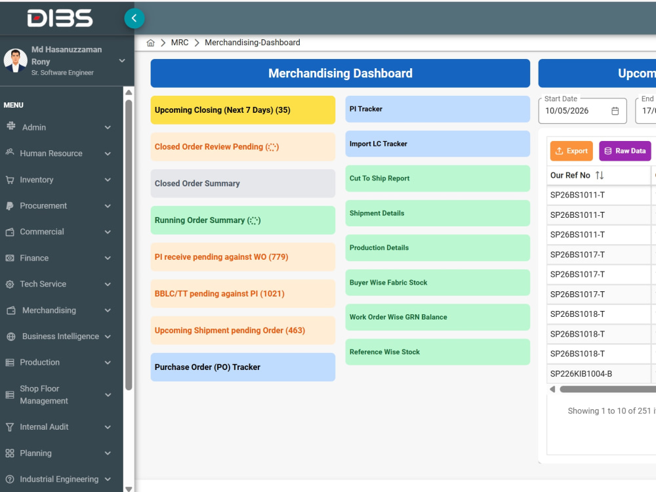
Task: Open Purchase Order (PO) Tracker card
Action: click(243, 367)
